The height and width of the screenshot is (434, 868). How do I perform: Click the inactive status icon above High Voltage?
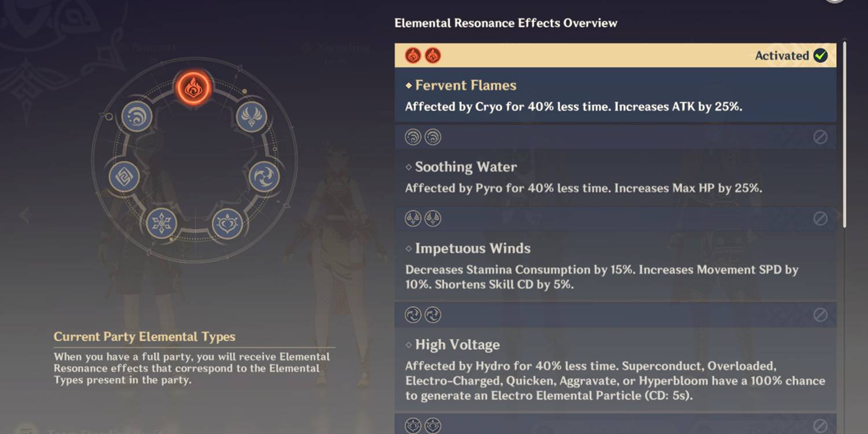pos(820,315)
